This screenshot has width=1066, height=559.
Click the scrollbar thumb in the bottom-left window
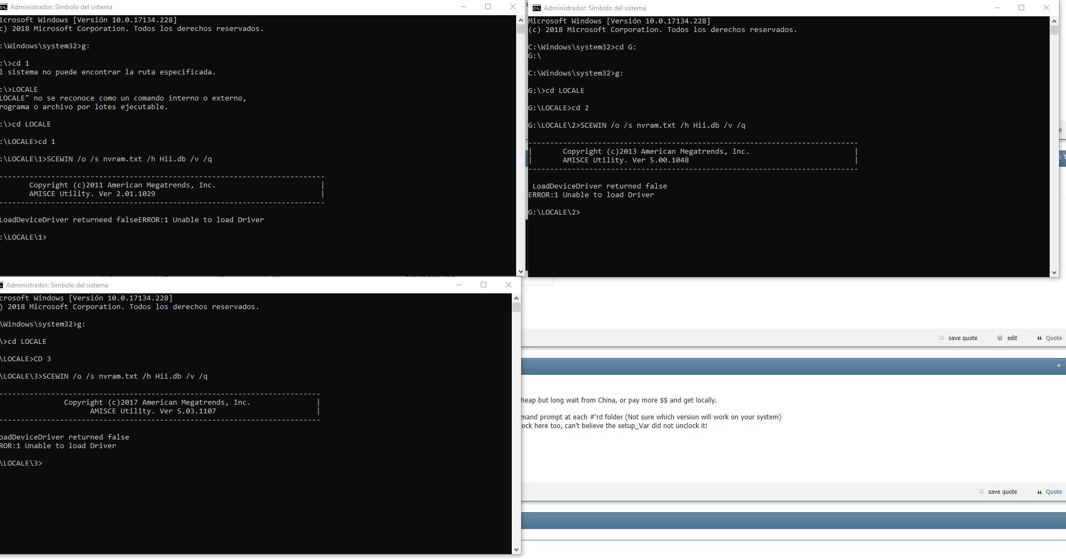point(516,307)
